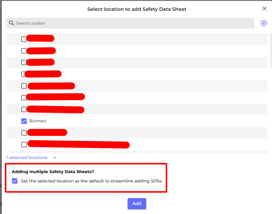Clear selected locations with the small x
This screenshot has width=272, height=214.
click(x=55, y=158)
